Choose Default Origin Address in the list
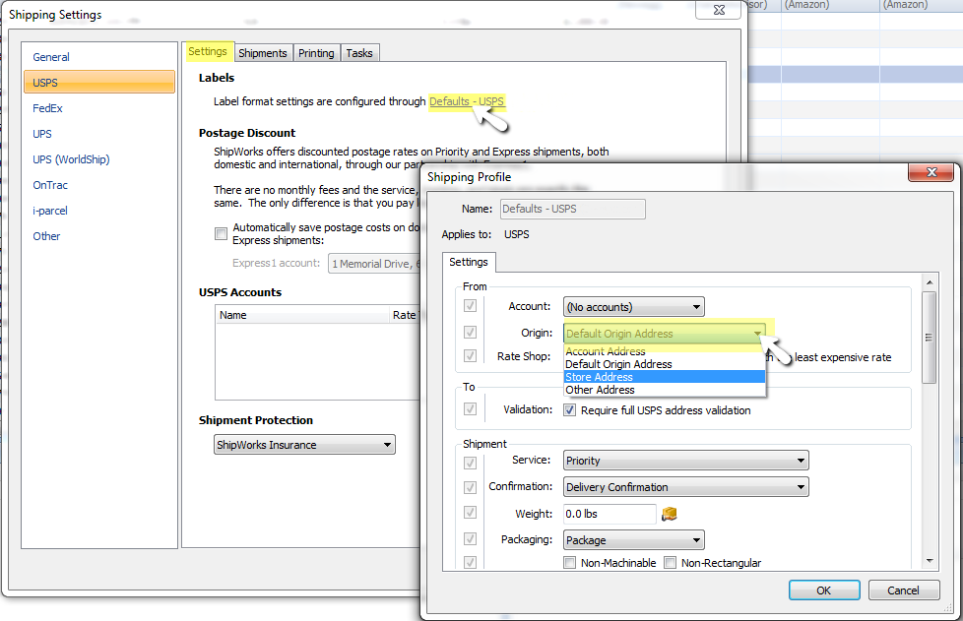Viewport: 963px width, 621px height. [x=665, y=364]
